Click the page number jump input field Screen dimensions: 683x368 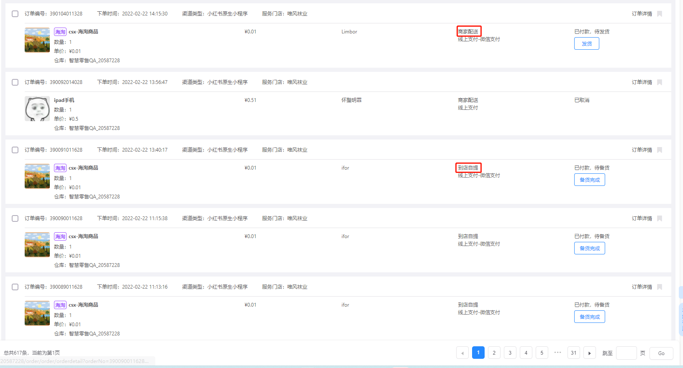click(x=626, y=353)
